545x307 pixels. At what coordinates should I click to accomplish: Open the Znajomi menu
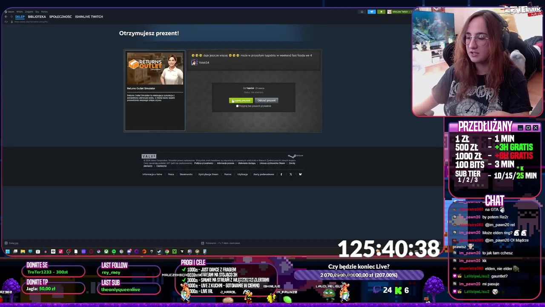pyautogui.click(x=29, y=12)
